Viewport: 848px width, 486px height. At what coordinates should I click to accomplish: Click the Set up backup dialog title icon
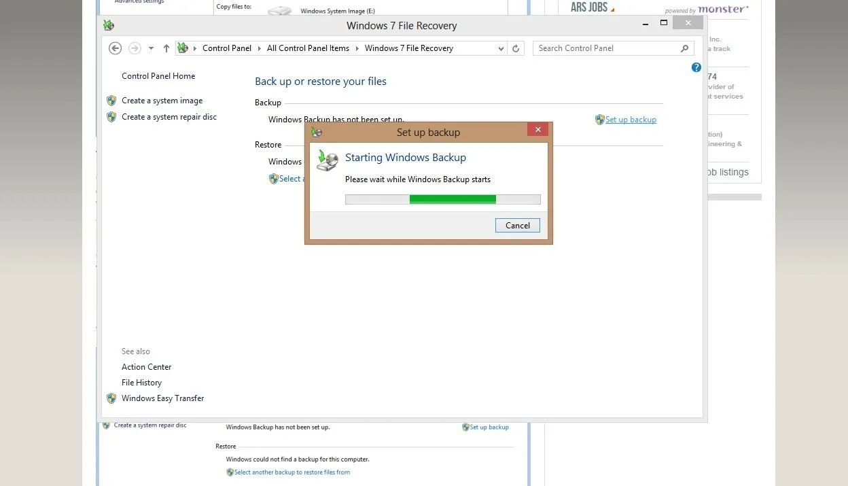pyautogui.click(x=317, y=133)
